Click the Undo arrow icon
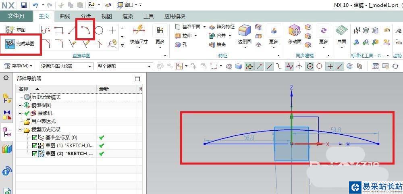The width and height of the screenshot is (403, 194). (x=36, y=5)
